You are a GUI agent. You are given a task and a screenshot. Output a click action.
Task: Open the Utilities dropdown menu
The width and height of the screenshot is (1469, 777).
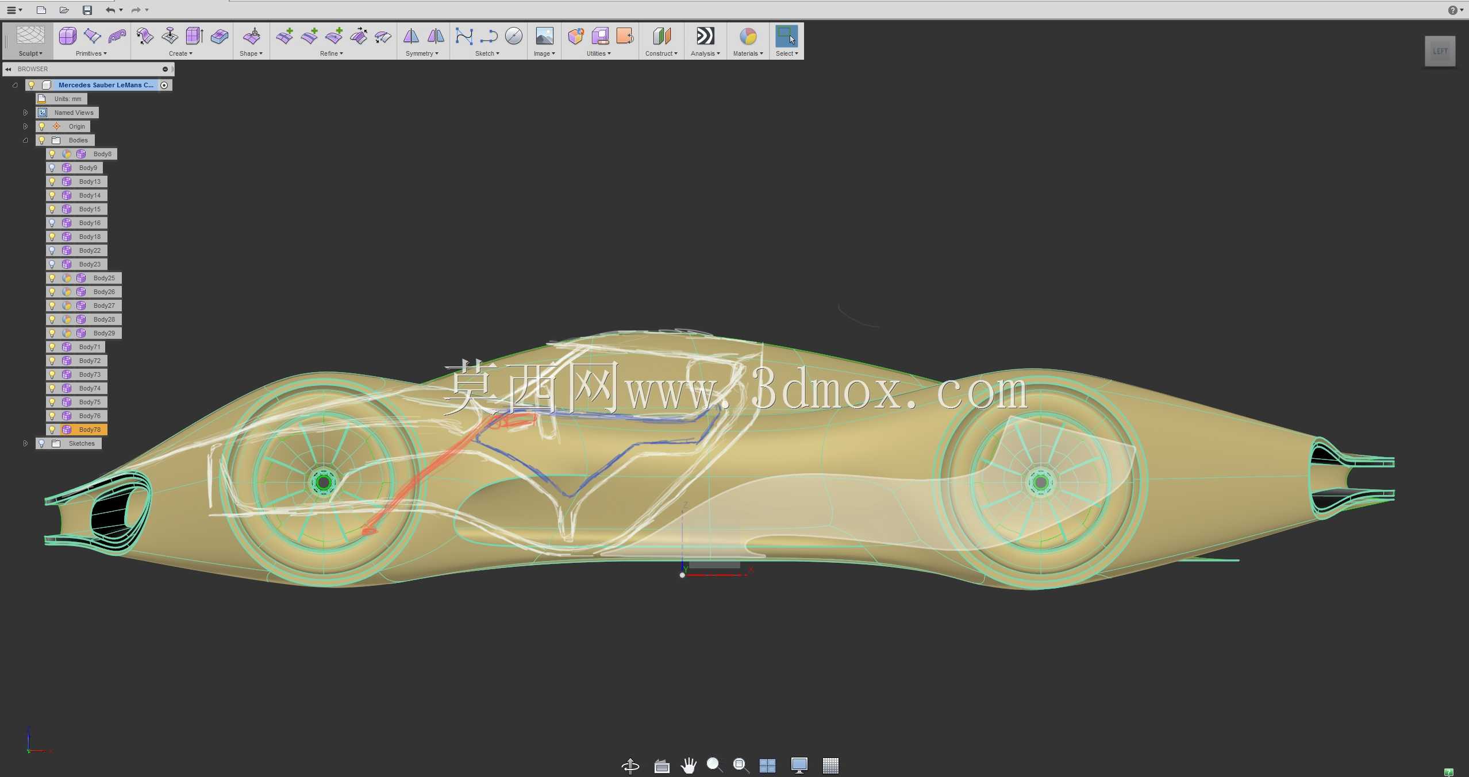[x=598, y=53]
